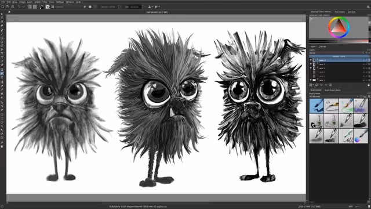This screenshot has width=371, height=209.
Task: Select the Freehand Brush tool in toolbox
Action: point(2,30)
